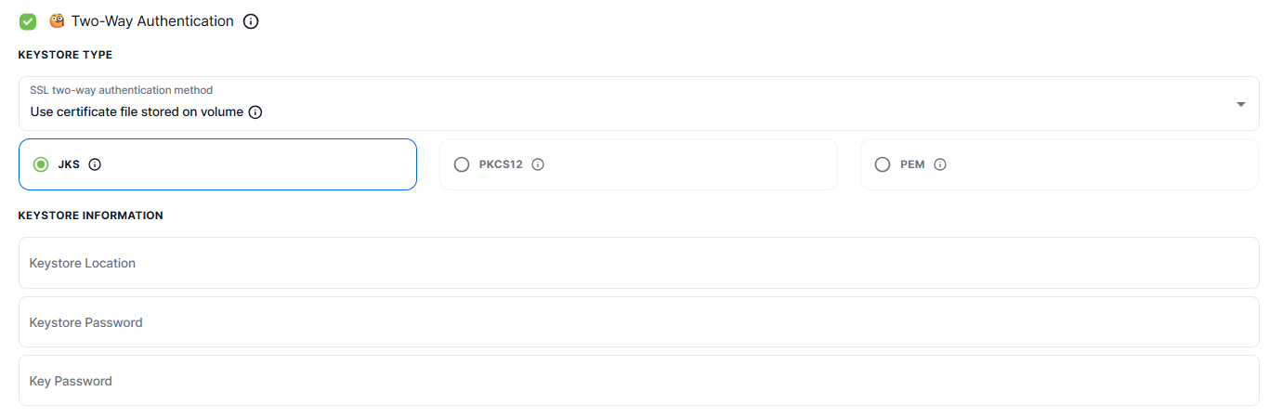Click the orange mascot icon beside Two-Way Authentication

pyautogui.click(x=57, y=20)
